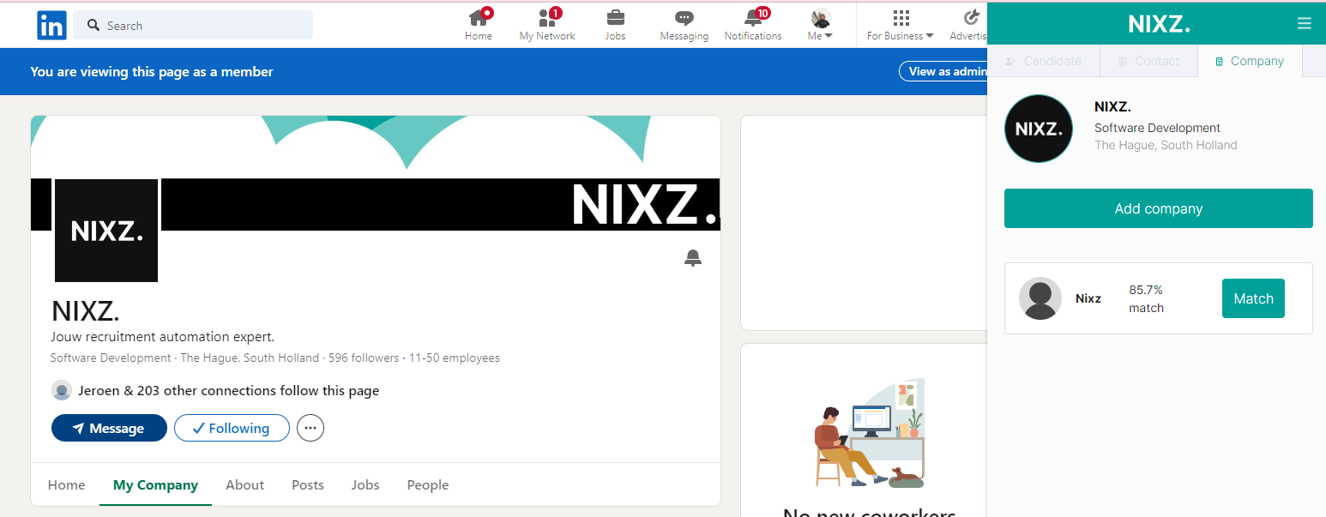Click the '11-50 employees' text
Screen dimensions: 1326x517
click(455, 358)
